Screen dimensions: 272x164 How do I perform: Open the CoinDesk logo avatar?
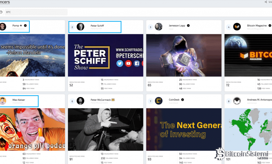(159, 101)
